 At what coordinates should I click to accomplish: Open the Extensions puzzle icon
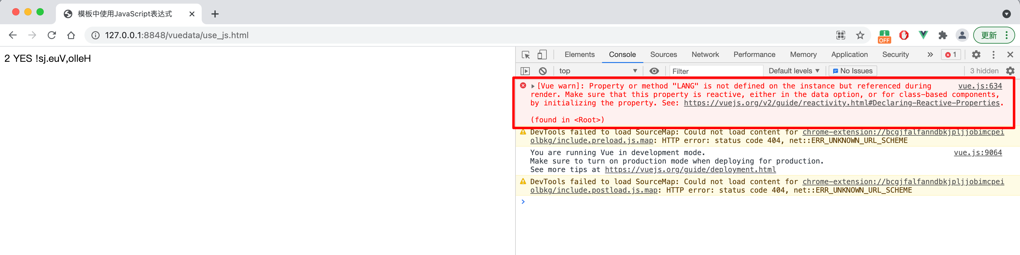tap(943, 35)
